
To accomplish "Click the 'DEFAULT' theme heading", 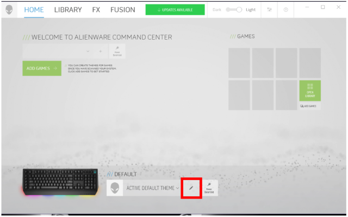I will pos(126,174).
